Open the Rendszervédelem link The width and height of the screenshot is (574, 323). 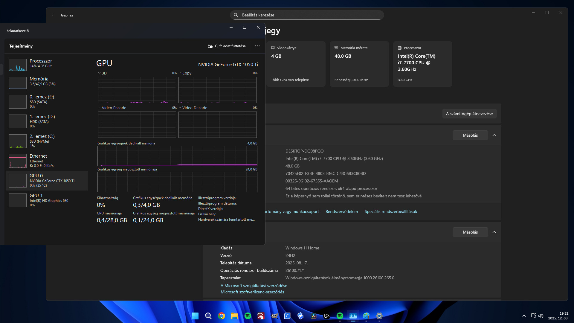(342, 211)
